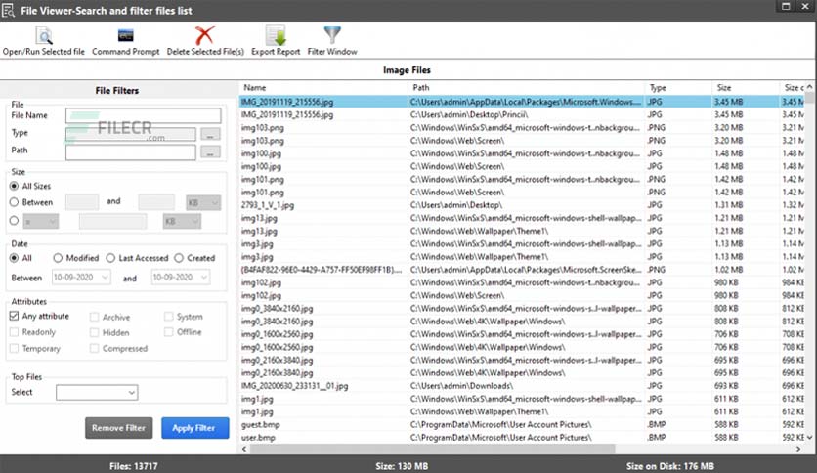Image resolution: width=817 pixels, height=473 pixels.
Task: Click into the Path input field
Action: click(x=131, y=151)
